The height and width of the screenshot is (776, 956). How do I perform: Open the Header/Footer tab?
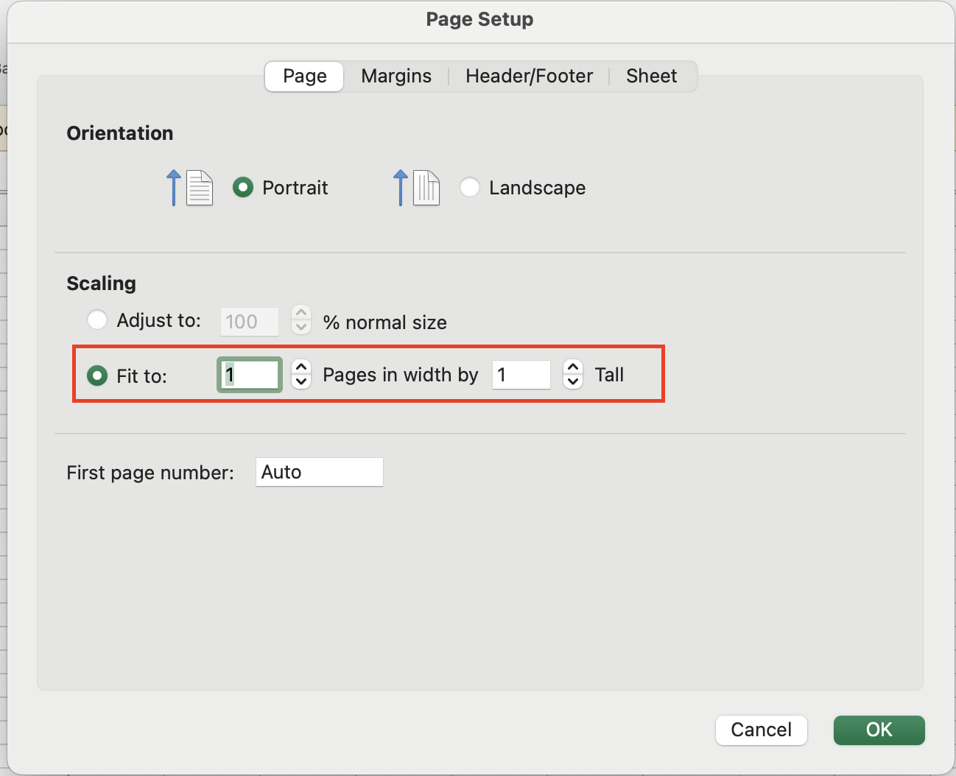coord(528,76)
